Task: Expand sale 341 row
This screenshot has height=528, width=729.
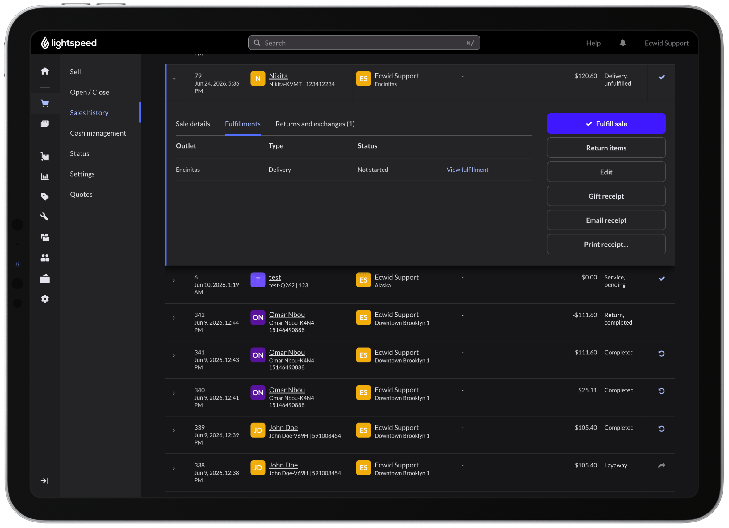Action: pos(174,355)
